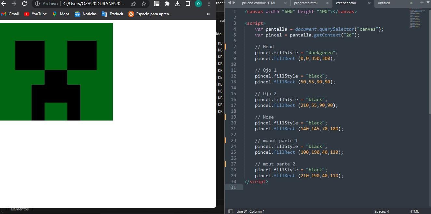
Task: Switch to the untitled tab
Action: click(x=384, y=3)
